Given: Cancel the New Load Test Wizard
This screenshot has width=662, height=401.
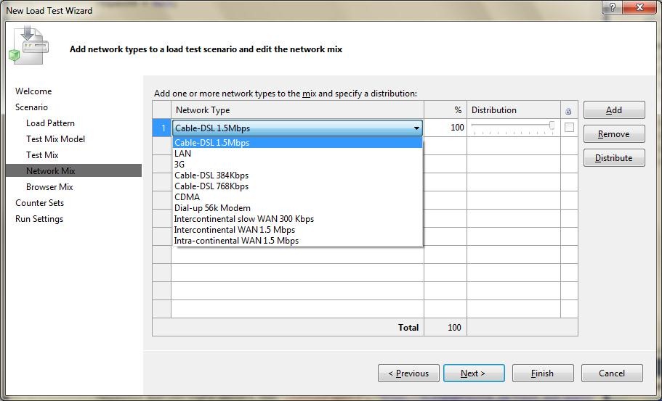Looking at the screenshot, I should click(612, 373).
